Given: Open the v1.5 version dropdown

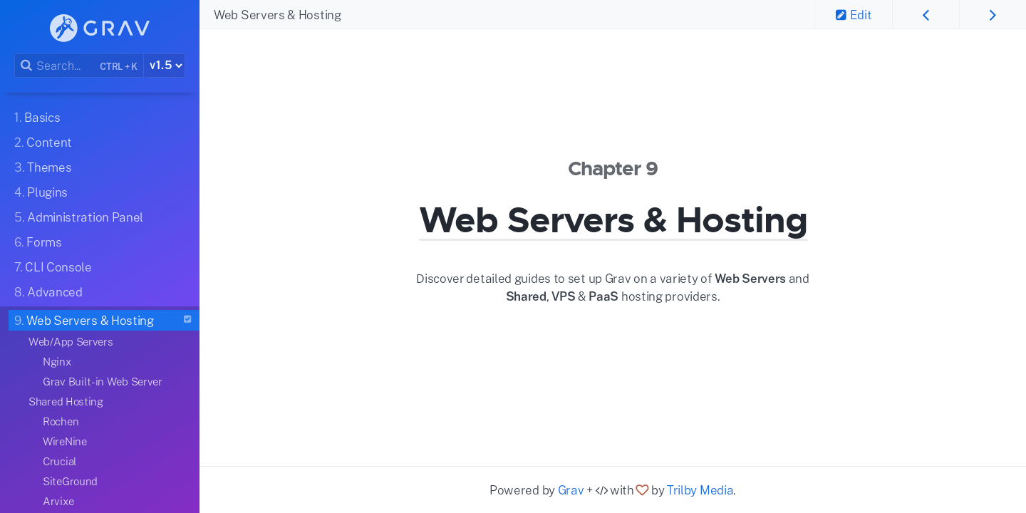Looking at the screenshot, I should 165,65.
